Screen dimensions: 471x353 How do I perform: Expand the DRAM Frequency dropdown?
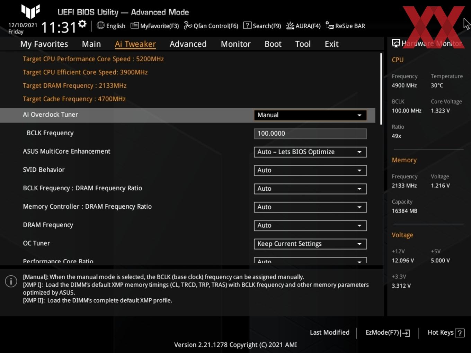click(310, 225)
